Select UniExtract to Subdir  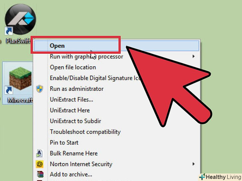coord(75,121)
